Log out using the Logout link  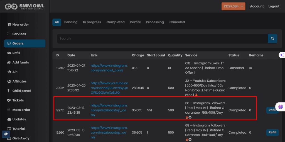coord(274,6)
